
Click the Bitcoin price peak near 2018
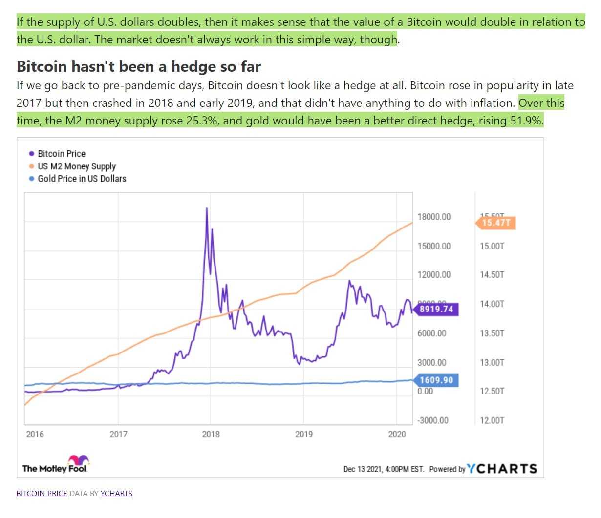207,209
